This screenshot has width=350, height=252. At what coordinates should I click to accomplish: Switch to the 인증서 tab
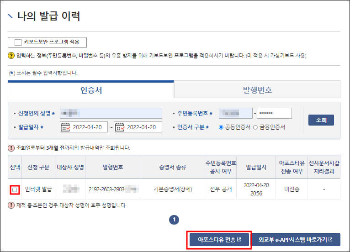pos(91,90)
